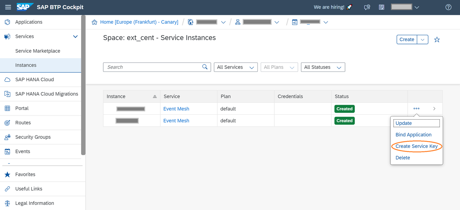The image size is (460, 210).
Task: Choose Delete from the context menu
Action: [403, 158]
